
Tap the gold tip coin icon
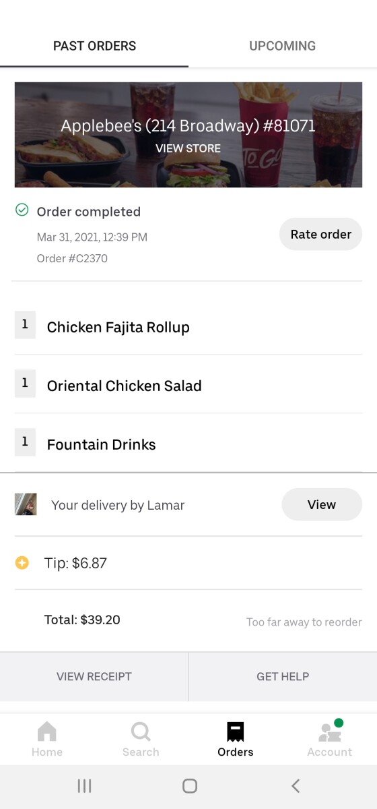[22, 563]
